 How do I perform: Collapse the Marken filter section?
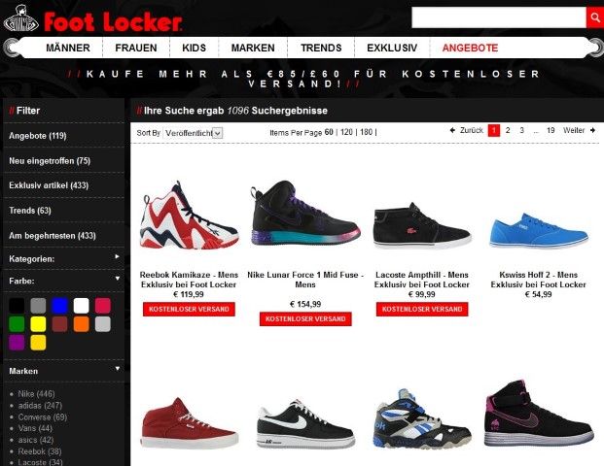118,369
